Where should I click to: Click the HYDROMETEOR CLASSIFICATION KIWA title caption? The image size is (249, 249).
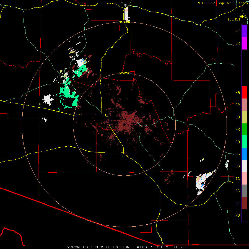(x=124, y=247)
